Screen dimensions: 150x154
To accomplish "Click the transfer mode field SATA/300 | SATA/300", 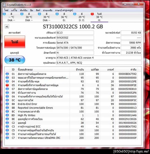I will click(75, 48).
